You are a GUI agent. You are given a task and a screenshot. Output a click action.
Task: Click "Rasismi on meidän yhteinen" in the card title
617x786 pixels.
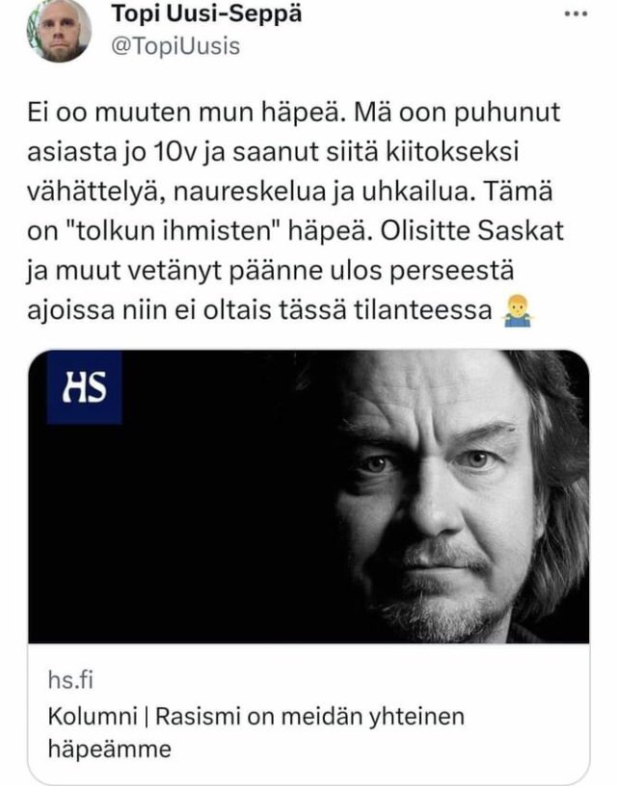(x=309, y=716)
